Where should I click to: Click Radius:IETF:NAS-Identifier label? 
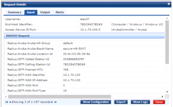(26, 75)
